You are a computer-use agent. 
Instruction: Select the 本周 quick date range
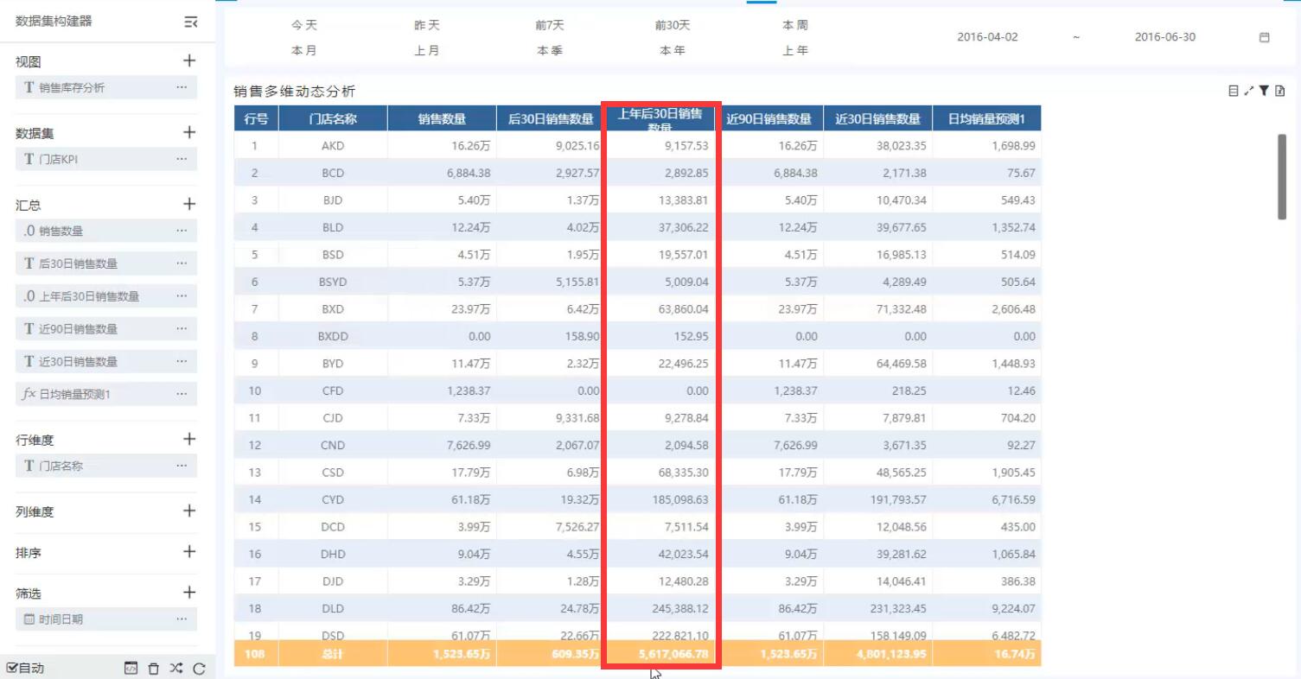click(x=795, y=26)
